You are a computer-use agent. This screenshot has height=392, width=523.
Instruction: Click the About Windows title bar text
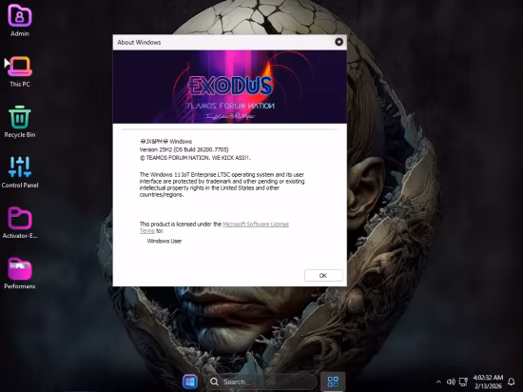coord(139,43)
